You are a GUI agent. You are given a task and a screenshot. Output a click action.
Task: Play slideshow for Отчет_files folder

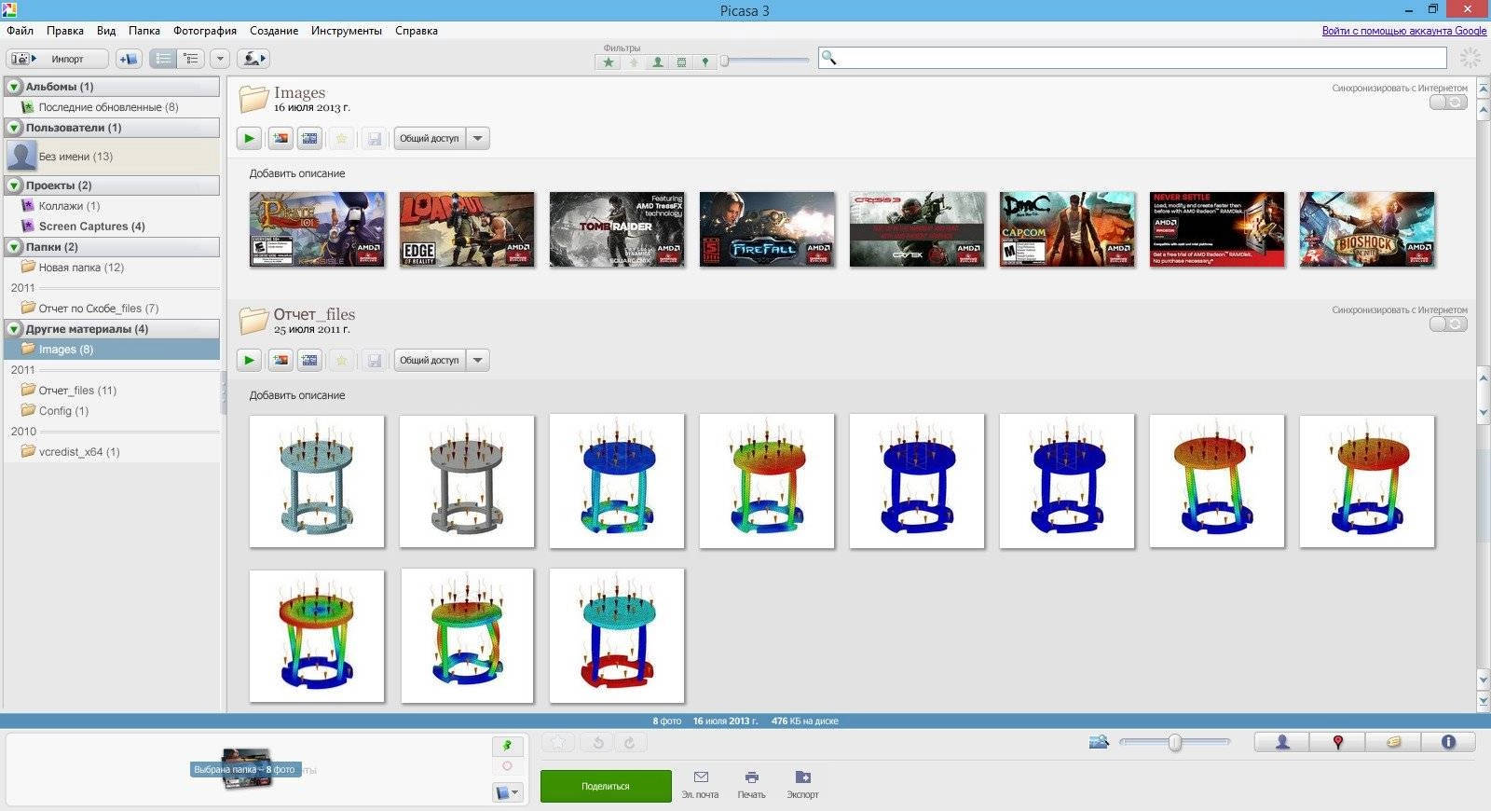click(249, 360)
